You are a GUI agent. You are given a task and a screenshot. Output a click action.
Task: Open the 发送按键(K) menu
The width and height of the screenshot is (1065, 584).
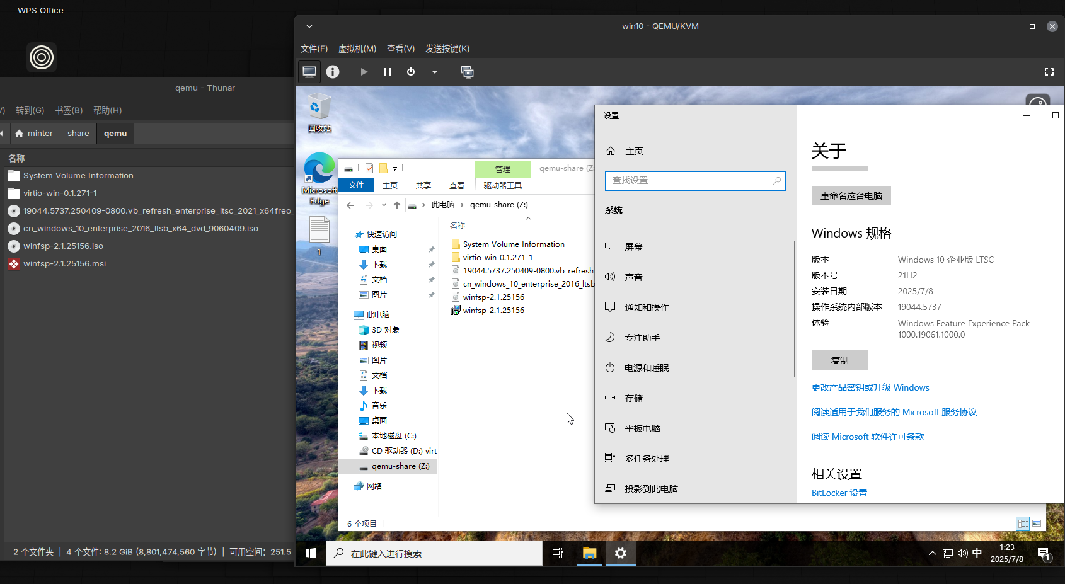click(447, 49)
